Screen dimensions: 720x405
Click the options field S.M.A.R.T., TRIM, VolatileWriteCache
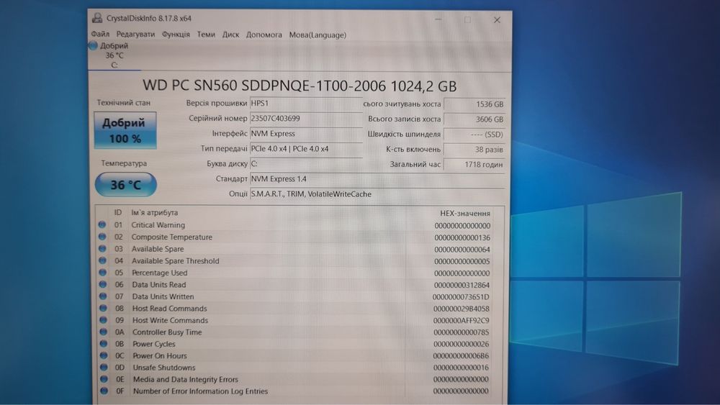coord(377,194)
